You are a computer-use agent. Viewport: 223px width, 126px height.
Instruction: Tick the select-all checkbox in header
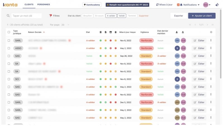tap(9, 32)
